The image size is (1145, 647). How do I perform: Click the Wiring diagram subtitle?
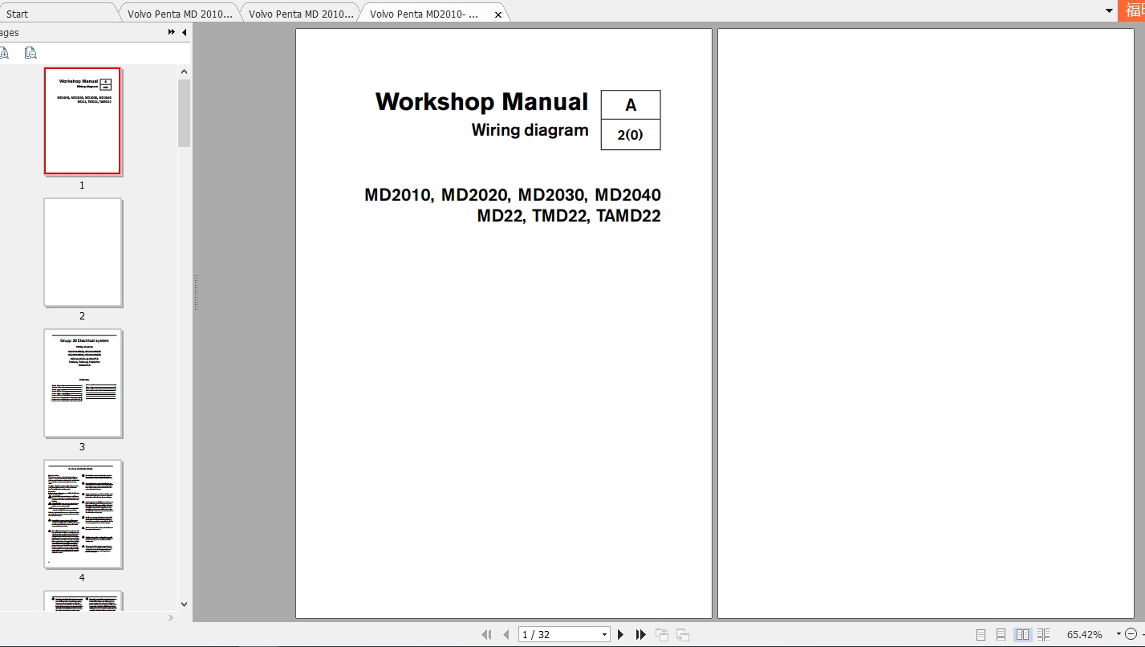(530, 130)
